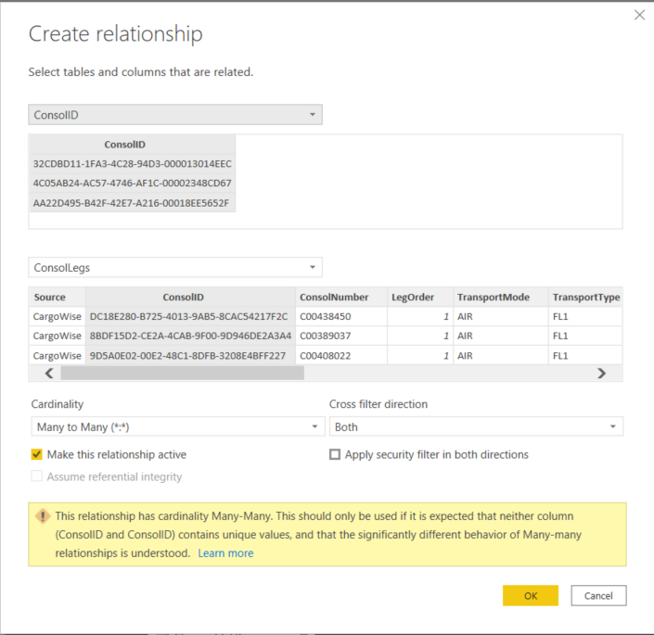Select the TransportMode column header
Image resolution: width=654 pixels, height=635 pixels.
point(501,297)
